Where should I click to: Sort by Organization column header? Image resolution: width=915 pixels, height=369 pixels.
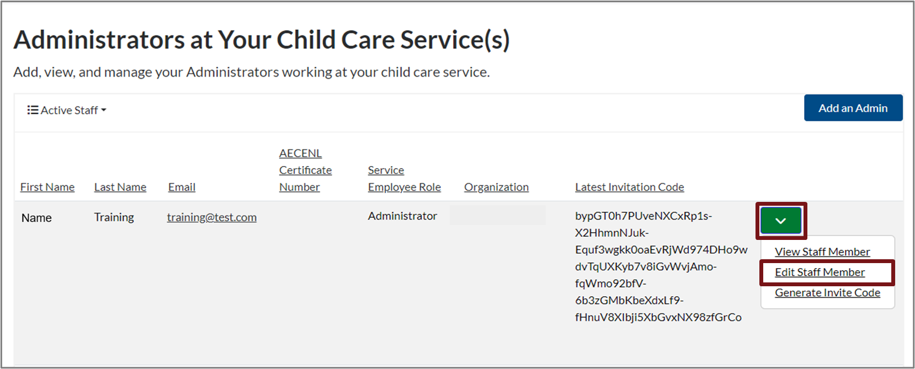[496, 187]
